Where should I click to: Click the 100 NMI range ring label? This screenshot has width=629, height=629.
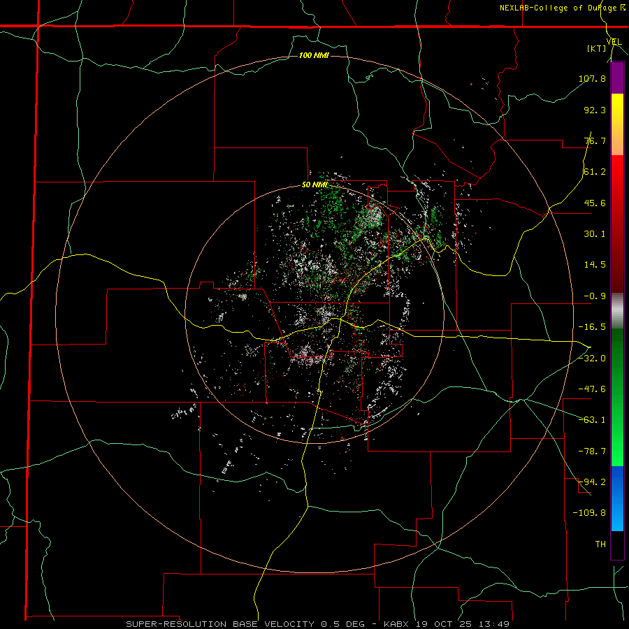314,55
